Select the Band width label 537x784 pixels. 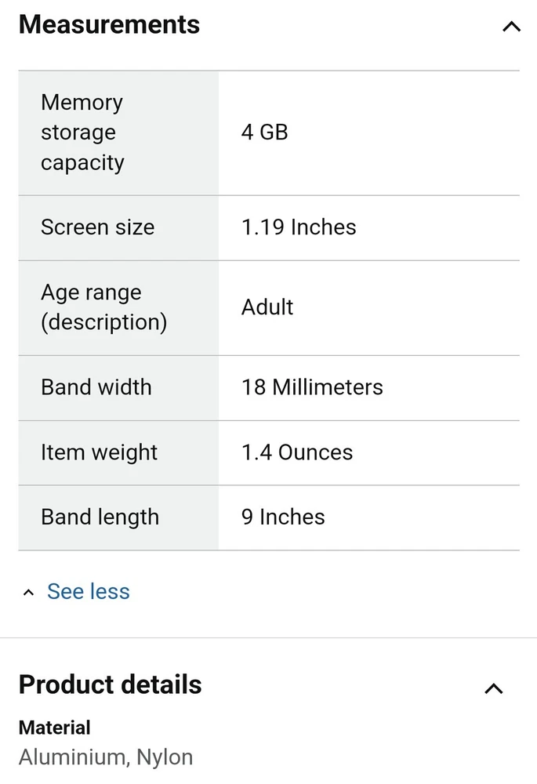(x=96, y=387)
